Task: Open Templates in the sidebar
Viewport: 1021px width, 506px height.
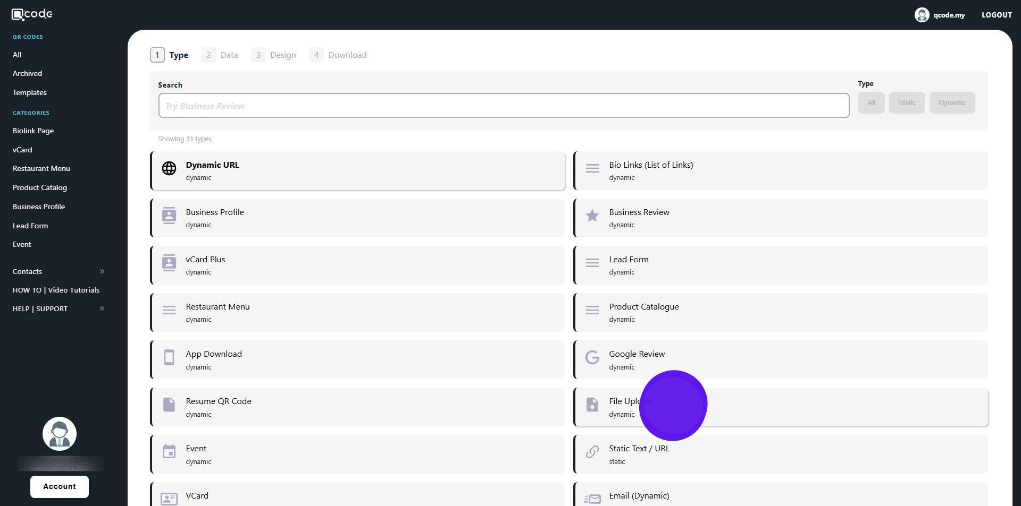Action: point(30,92)
